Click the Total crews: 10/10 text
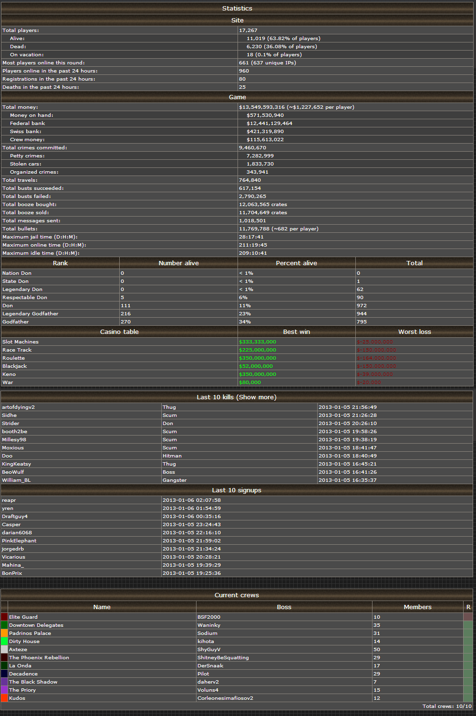The width and height of the screenshot is (476, 716). [x=447, y=706]
